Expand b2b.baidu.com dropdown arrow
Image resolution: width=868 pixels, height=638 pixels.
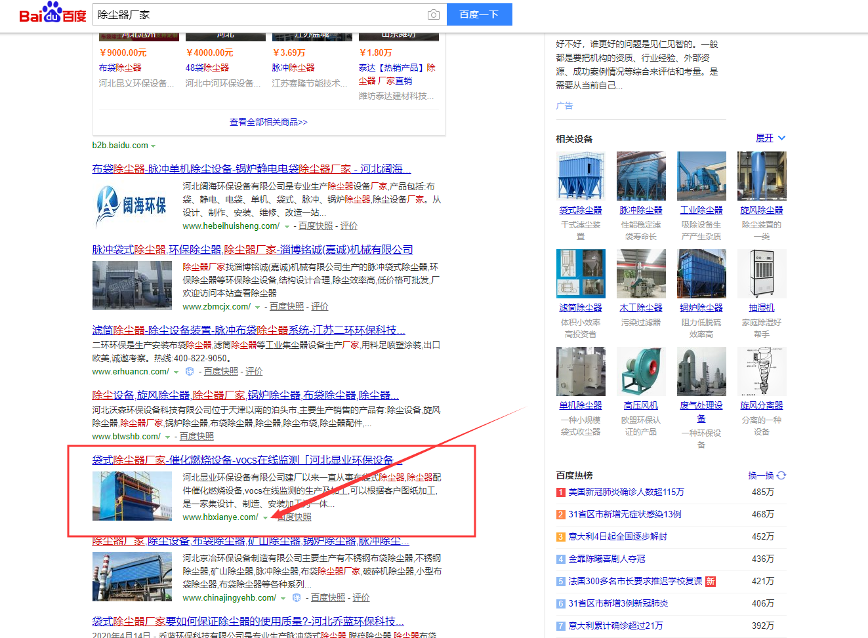[154, 146]
